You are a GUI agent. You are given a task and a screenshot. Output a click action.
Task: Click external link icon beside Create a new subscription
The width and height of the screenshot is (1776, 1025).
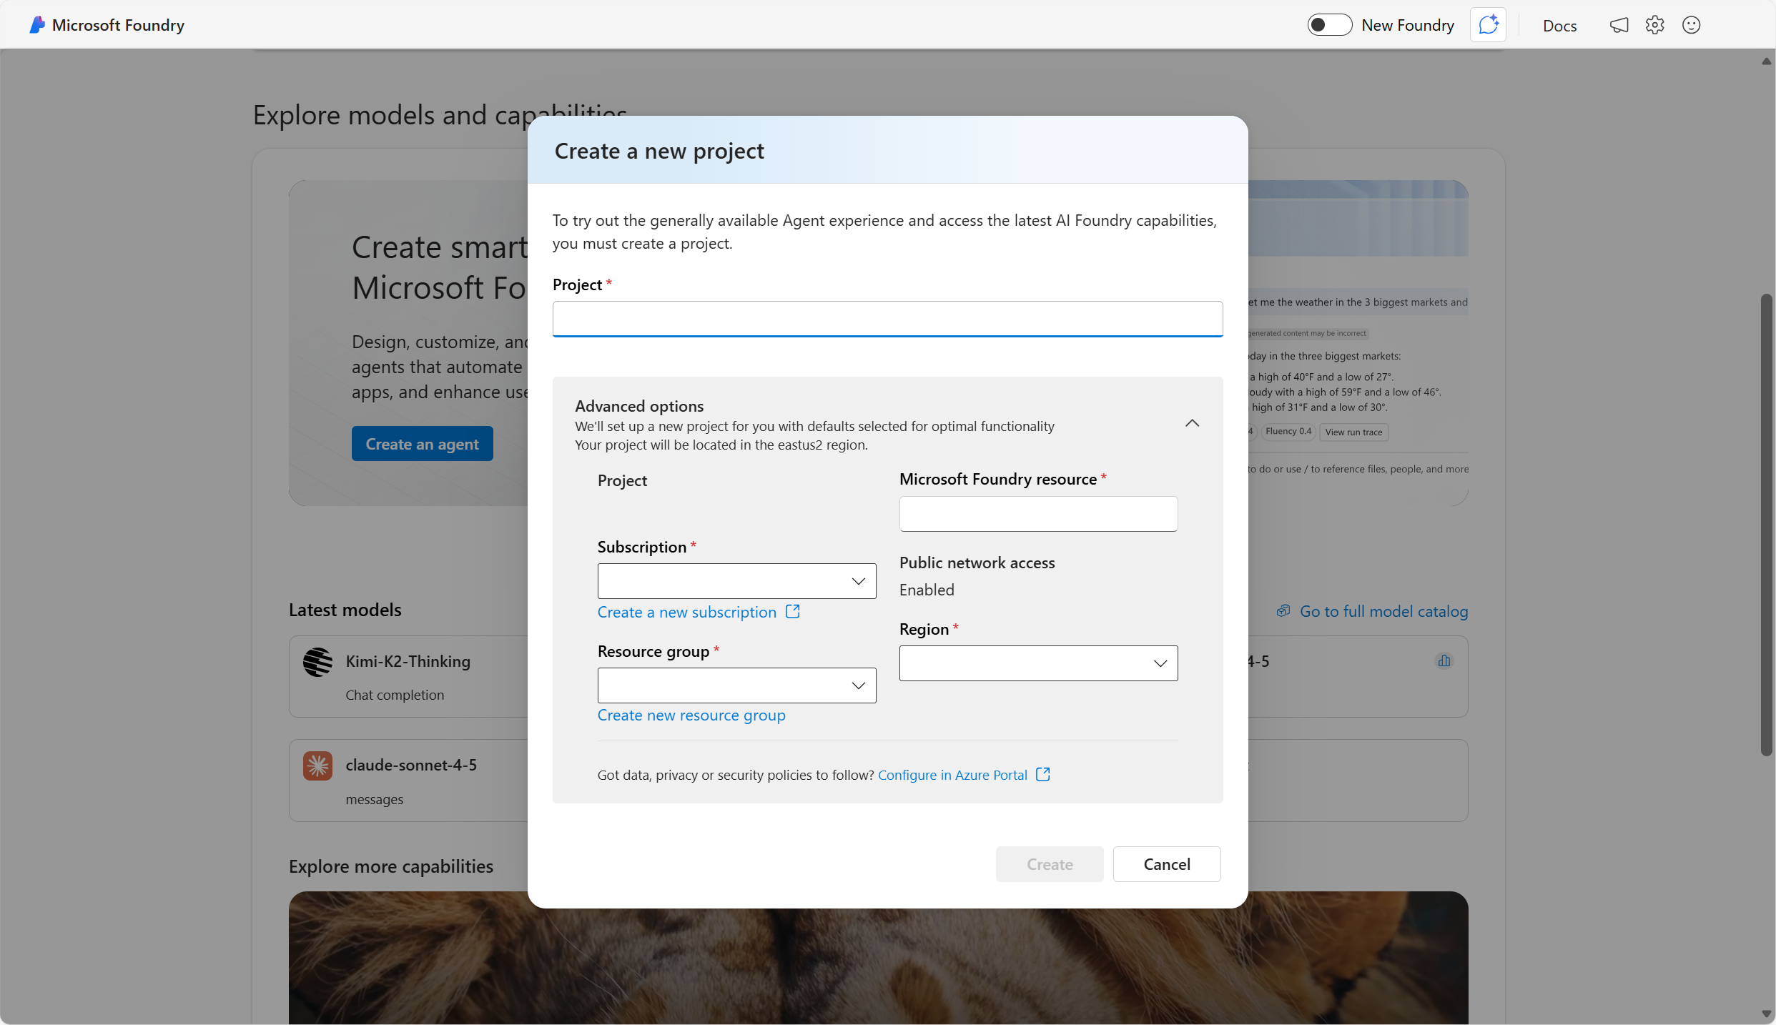point(792,611)
